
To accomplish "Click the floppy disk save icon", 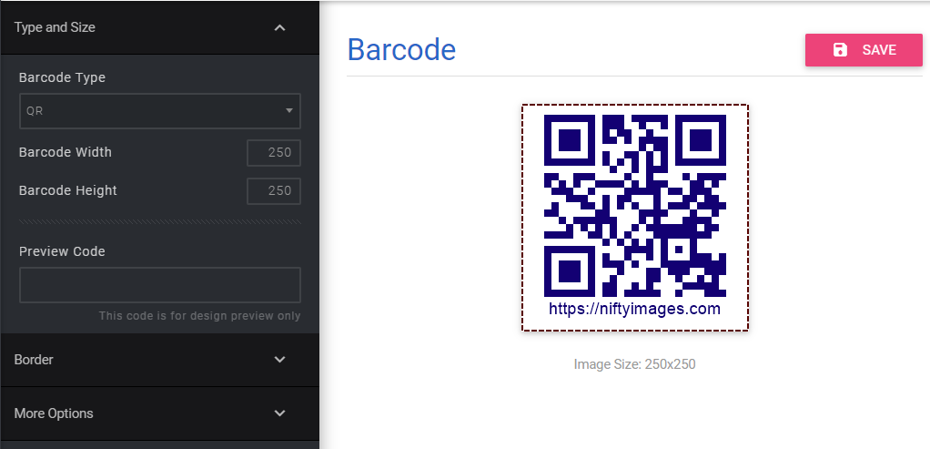I will pyautogui.click(x=841, y=50).
